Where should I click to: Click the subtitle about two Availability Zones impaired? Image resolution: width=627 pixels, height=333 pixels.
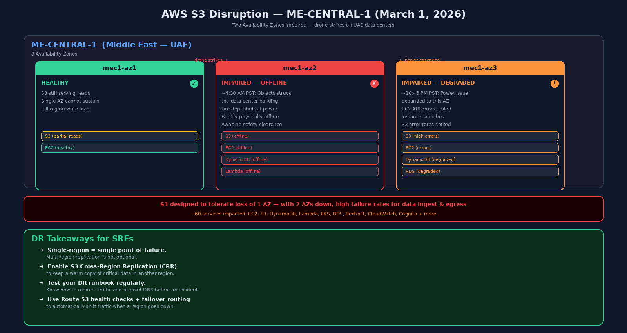pyautogui.click(x=313, y=25)
